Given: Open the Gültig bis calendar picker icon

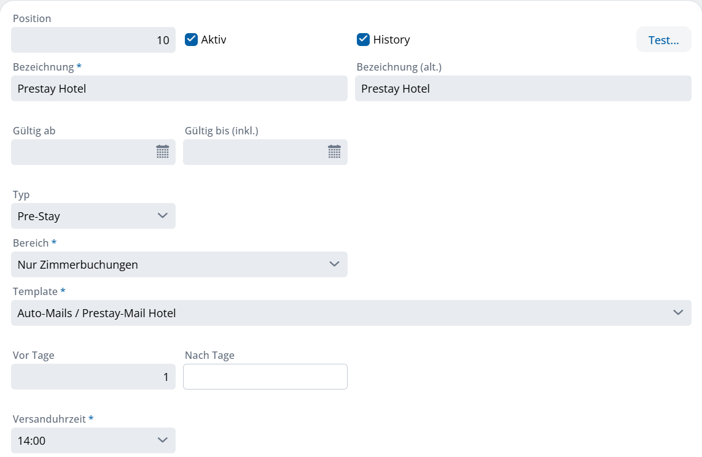Looking at the screenshot, I should [x=334, y=152].
